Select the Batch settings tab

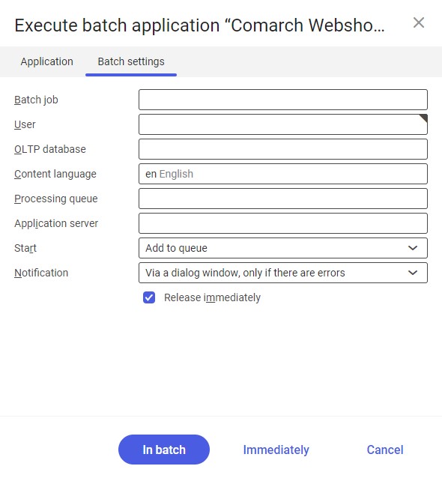pos(131,61)
